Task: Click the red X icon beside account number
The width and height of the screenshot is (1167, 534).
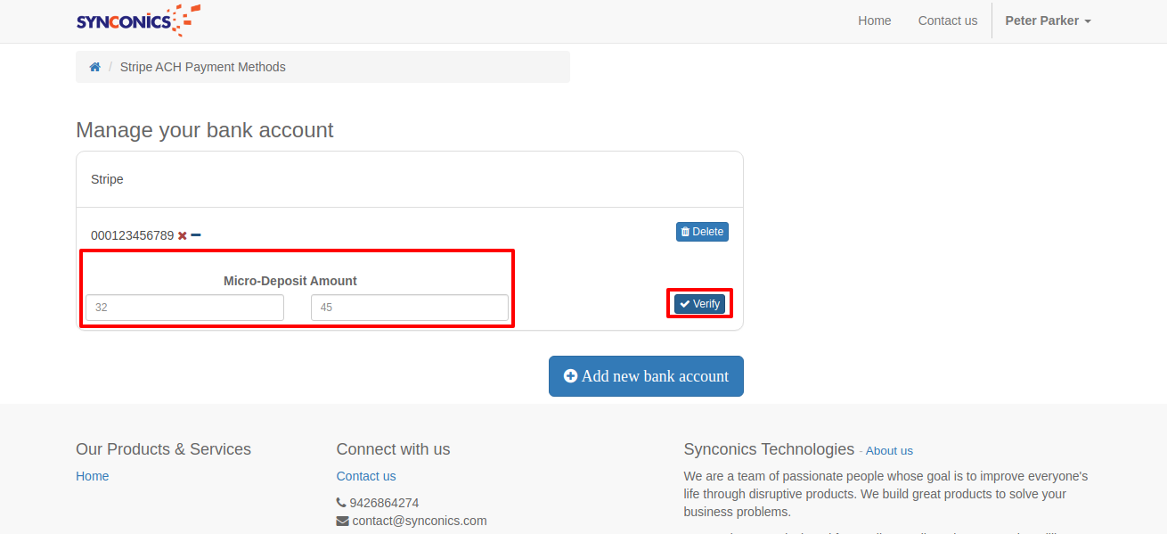Action: [183, 235]
